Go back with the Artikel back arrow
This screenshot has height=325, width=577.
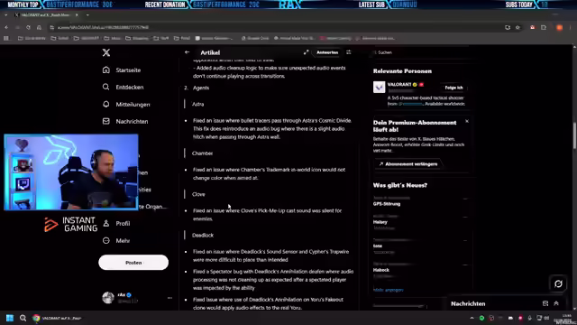[187, 52]
